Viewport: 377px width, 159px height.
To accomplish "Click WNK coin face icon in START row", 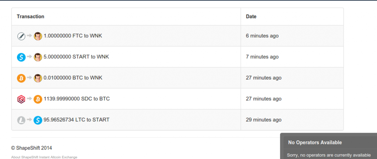I will (x=38, y=57).
